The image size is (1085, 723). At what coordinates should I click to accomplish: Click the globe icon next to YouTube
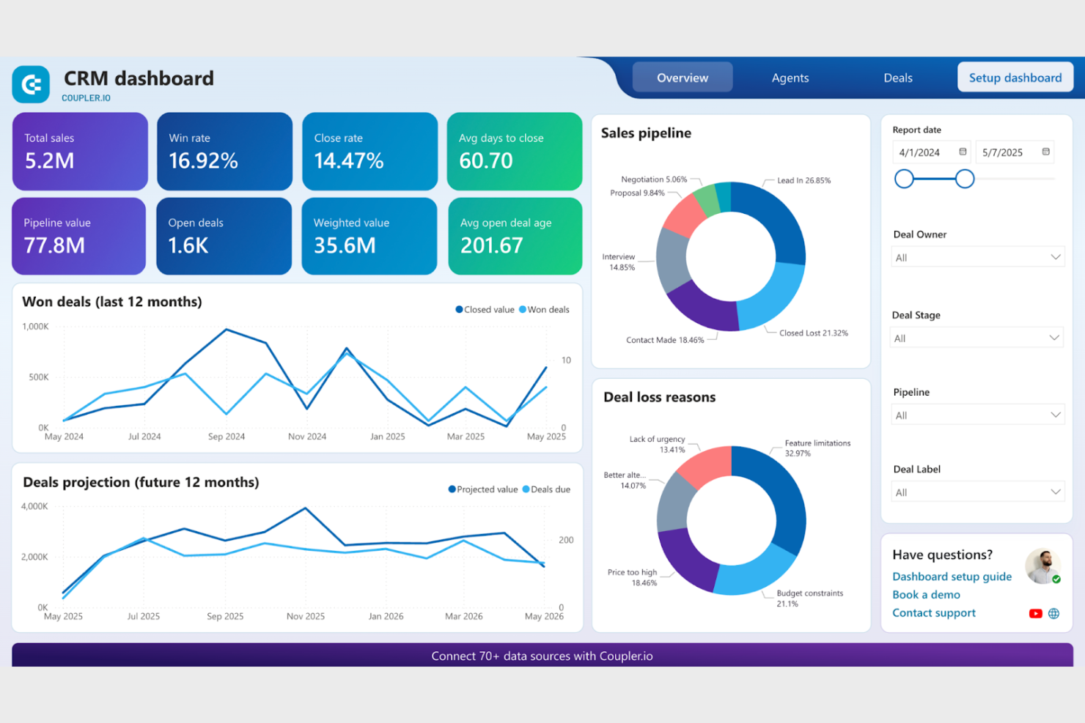pyautogui.click(x=1053, y=614)
